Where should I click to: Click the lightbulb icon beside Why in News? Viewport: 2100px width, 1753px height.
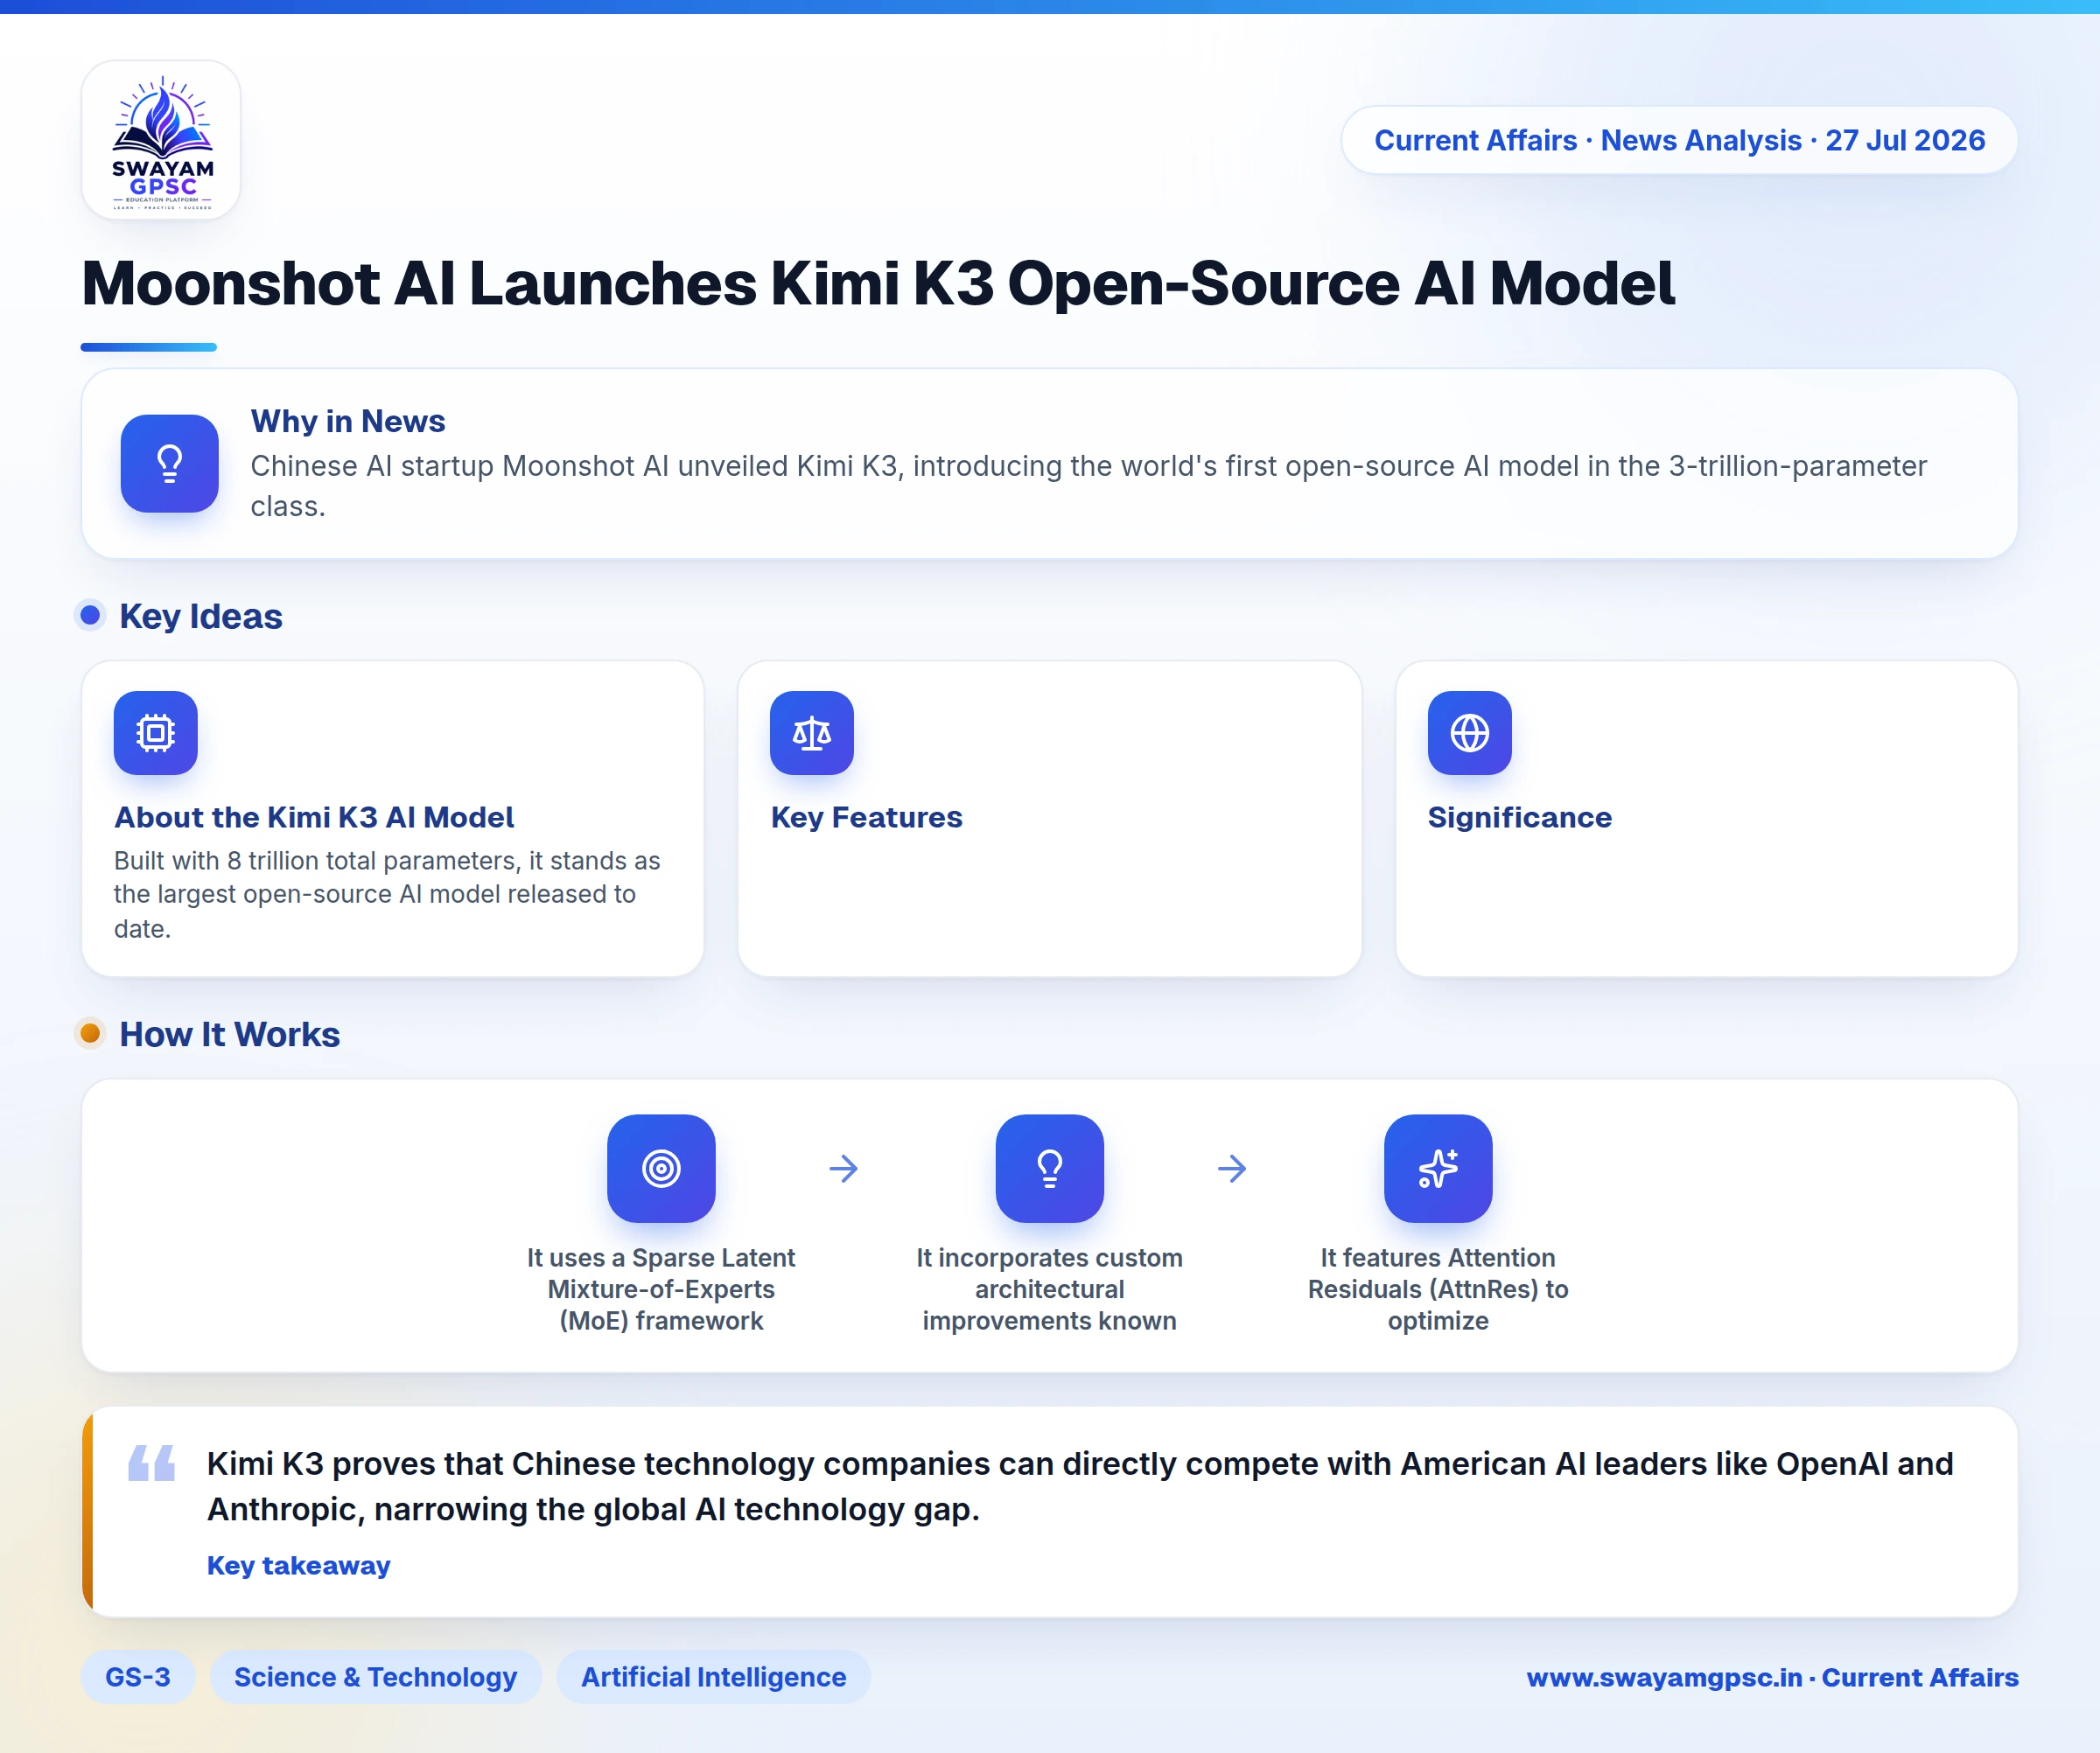(169, 464)
